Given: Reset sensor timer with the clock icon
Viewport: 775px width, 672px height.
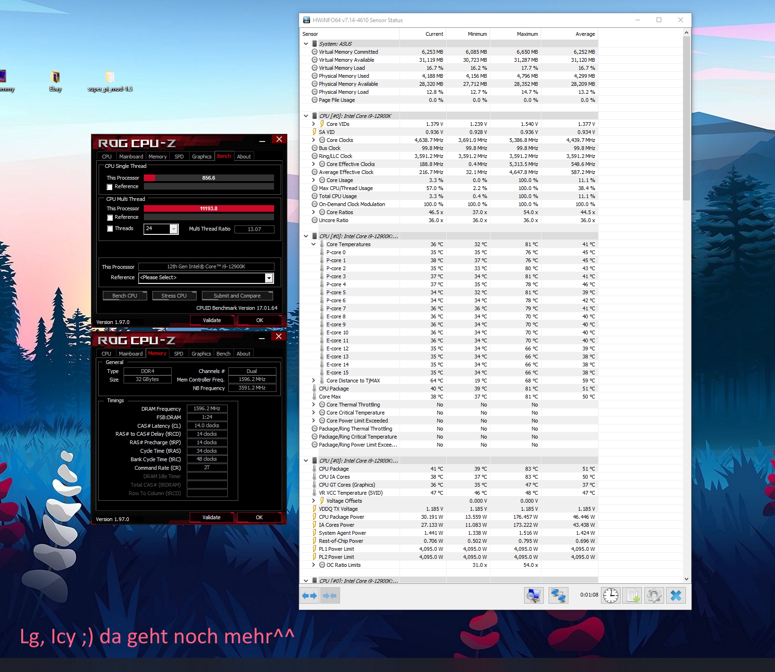Looking at the screenshot, I should click(x=611, y=596).
